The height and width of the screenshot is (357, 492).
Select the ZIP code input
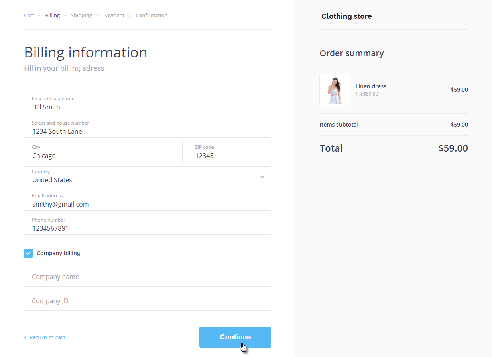[x=229, y=152]
